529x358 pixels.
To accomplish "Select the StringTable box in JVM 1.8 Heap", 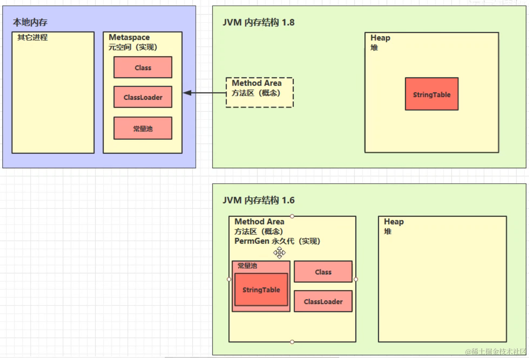I will coord(431,94).
